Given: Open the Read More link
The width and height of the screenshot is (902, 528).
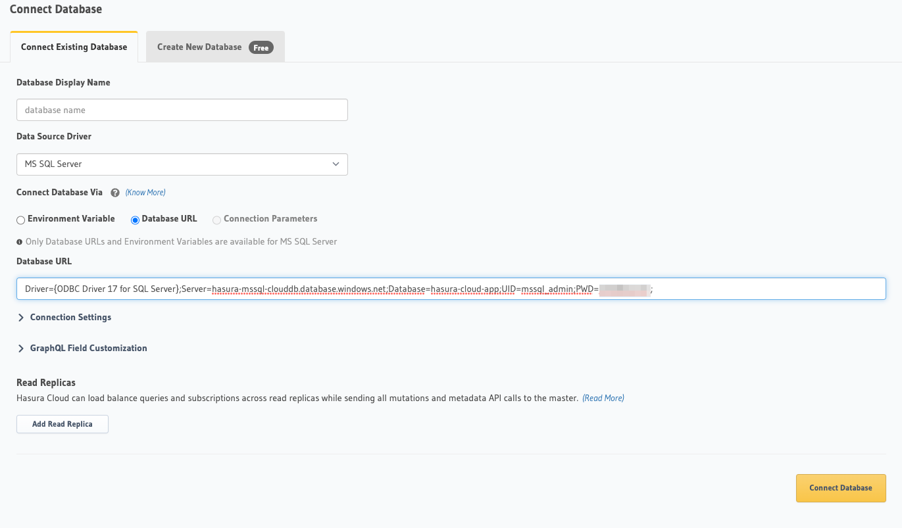Looking at the screenshot, I should (603, 398).
